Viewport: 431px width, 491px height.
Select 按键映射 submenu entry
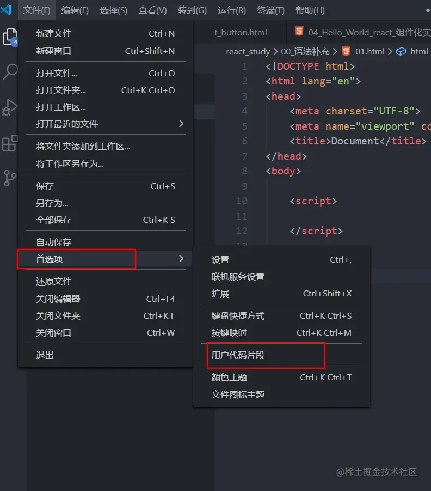[281, 332]
